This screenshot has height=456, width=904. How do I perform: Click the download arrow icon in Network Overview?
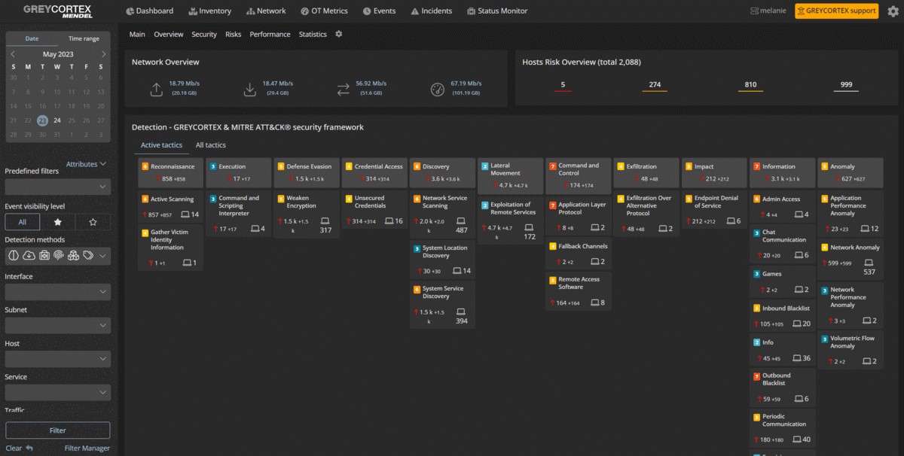pyautogui.click(x=249, y=89)
